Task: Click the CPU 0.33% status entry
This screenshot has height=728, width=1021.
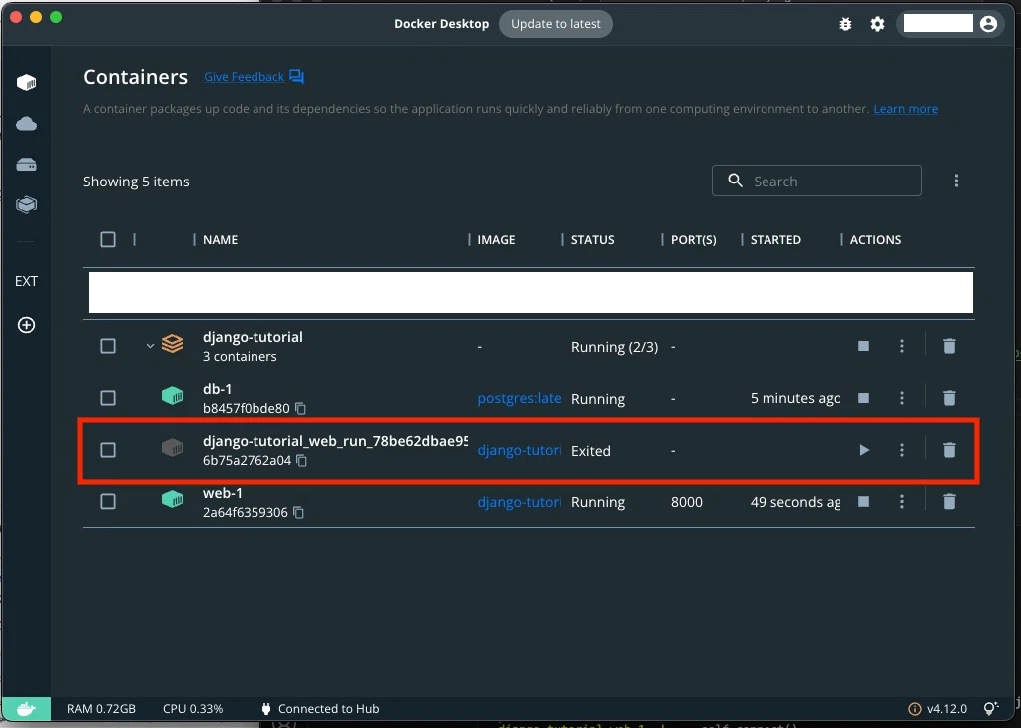Action: [193, 708]
